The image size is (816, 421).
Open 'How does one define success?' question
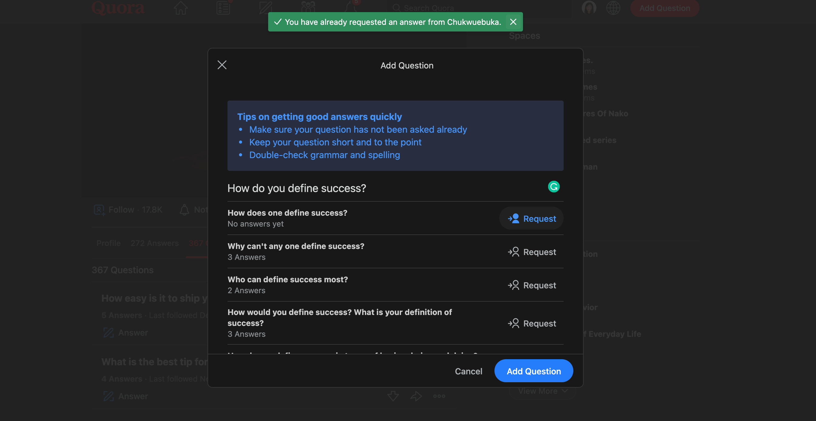click(x=287, y=213)
